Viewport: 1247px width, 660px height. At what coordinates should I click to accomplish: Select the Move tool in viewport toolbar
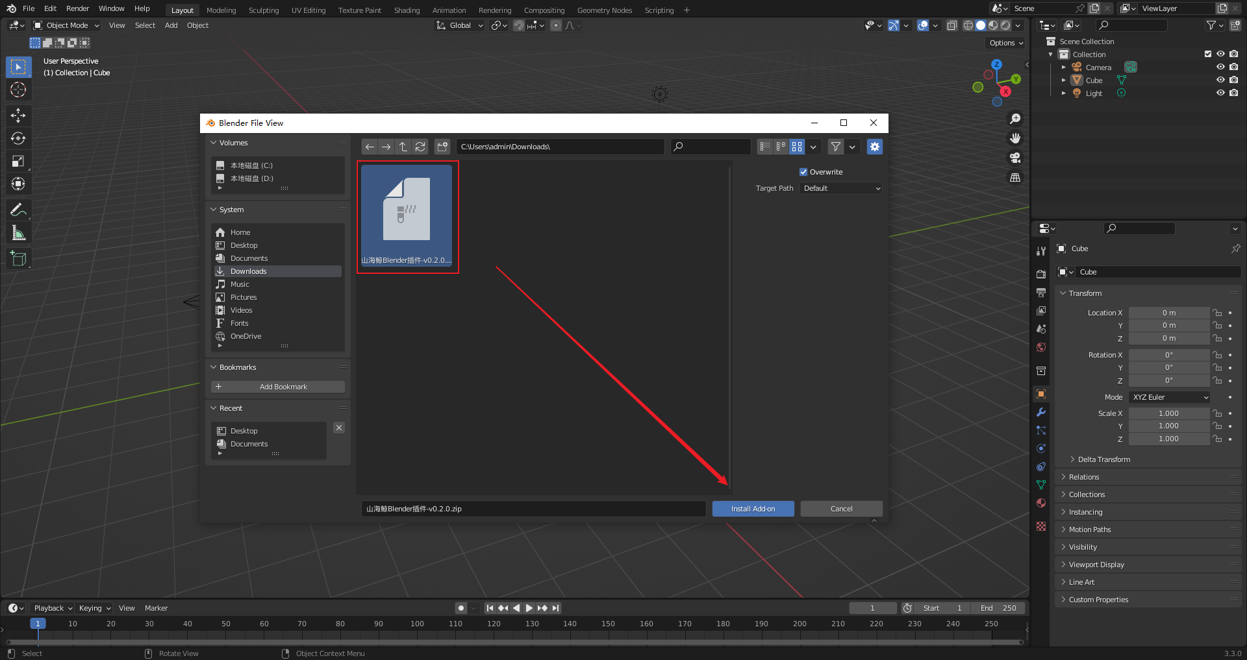pyautogui.click(x=18, y=116)
